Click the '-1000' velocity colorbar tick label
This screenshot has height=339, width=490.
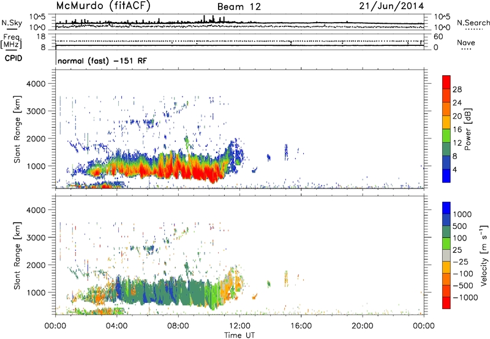point(466,297)
